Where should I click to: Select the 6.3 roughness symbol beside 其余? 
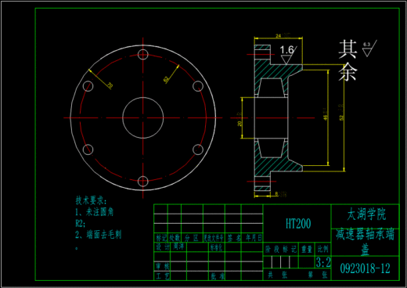pos(369,49)
